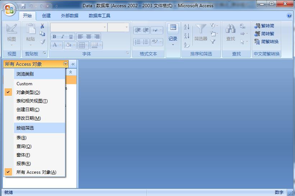Click the Copy icon in clipboard group

point(42,34)
